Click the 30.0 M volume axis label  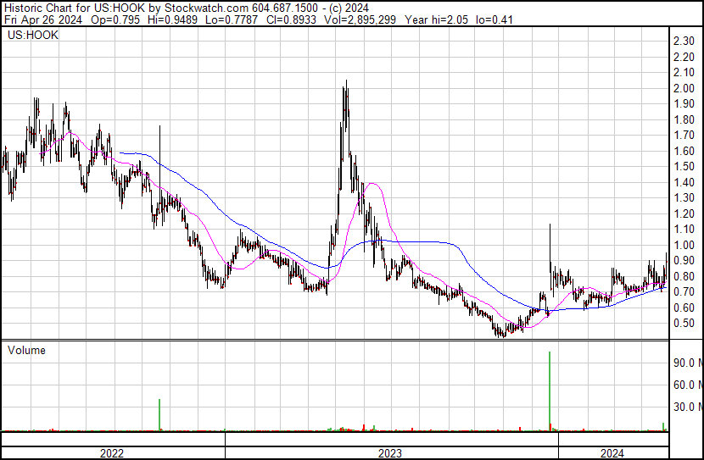686,407
